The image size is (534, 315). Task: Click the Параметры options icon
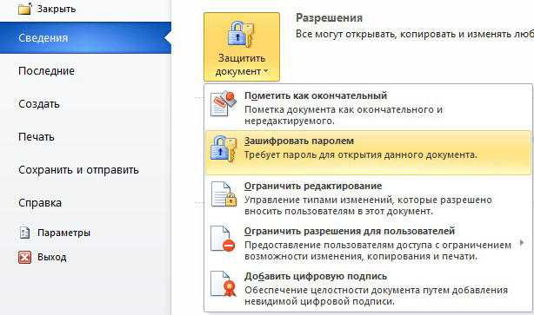point(24,233)
